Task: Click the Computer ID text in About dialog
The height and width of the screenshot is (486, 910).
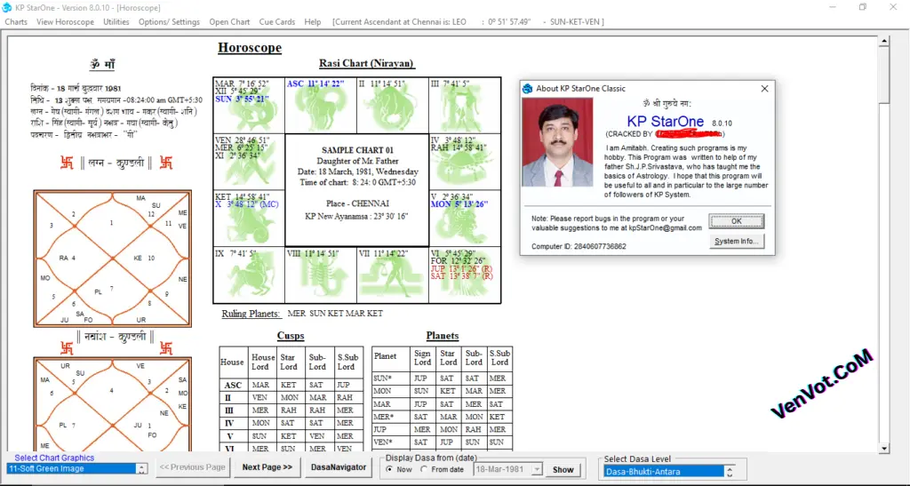Action: pos(579,246)
